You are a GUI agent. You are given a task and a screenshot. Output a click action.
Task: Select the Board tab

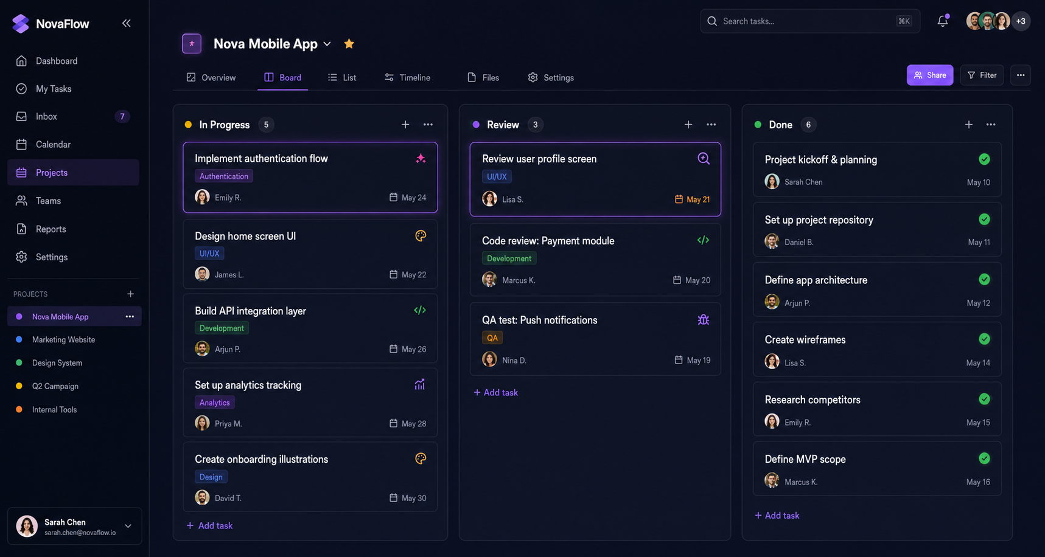tap(282, 77)
